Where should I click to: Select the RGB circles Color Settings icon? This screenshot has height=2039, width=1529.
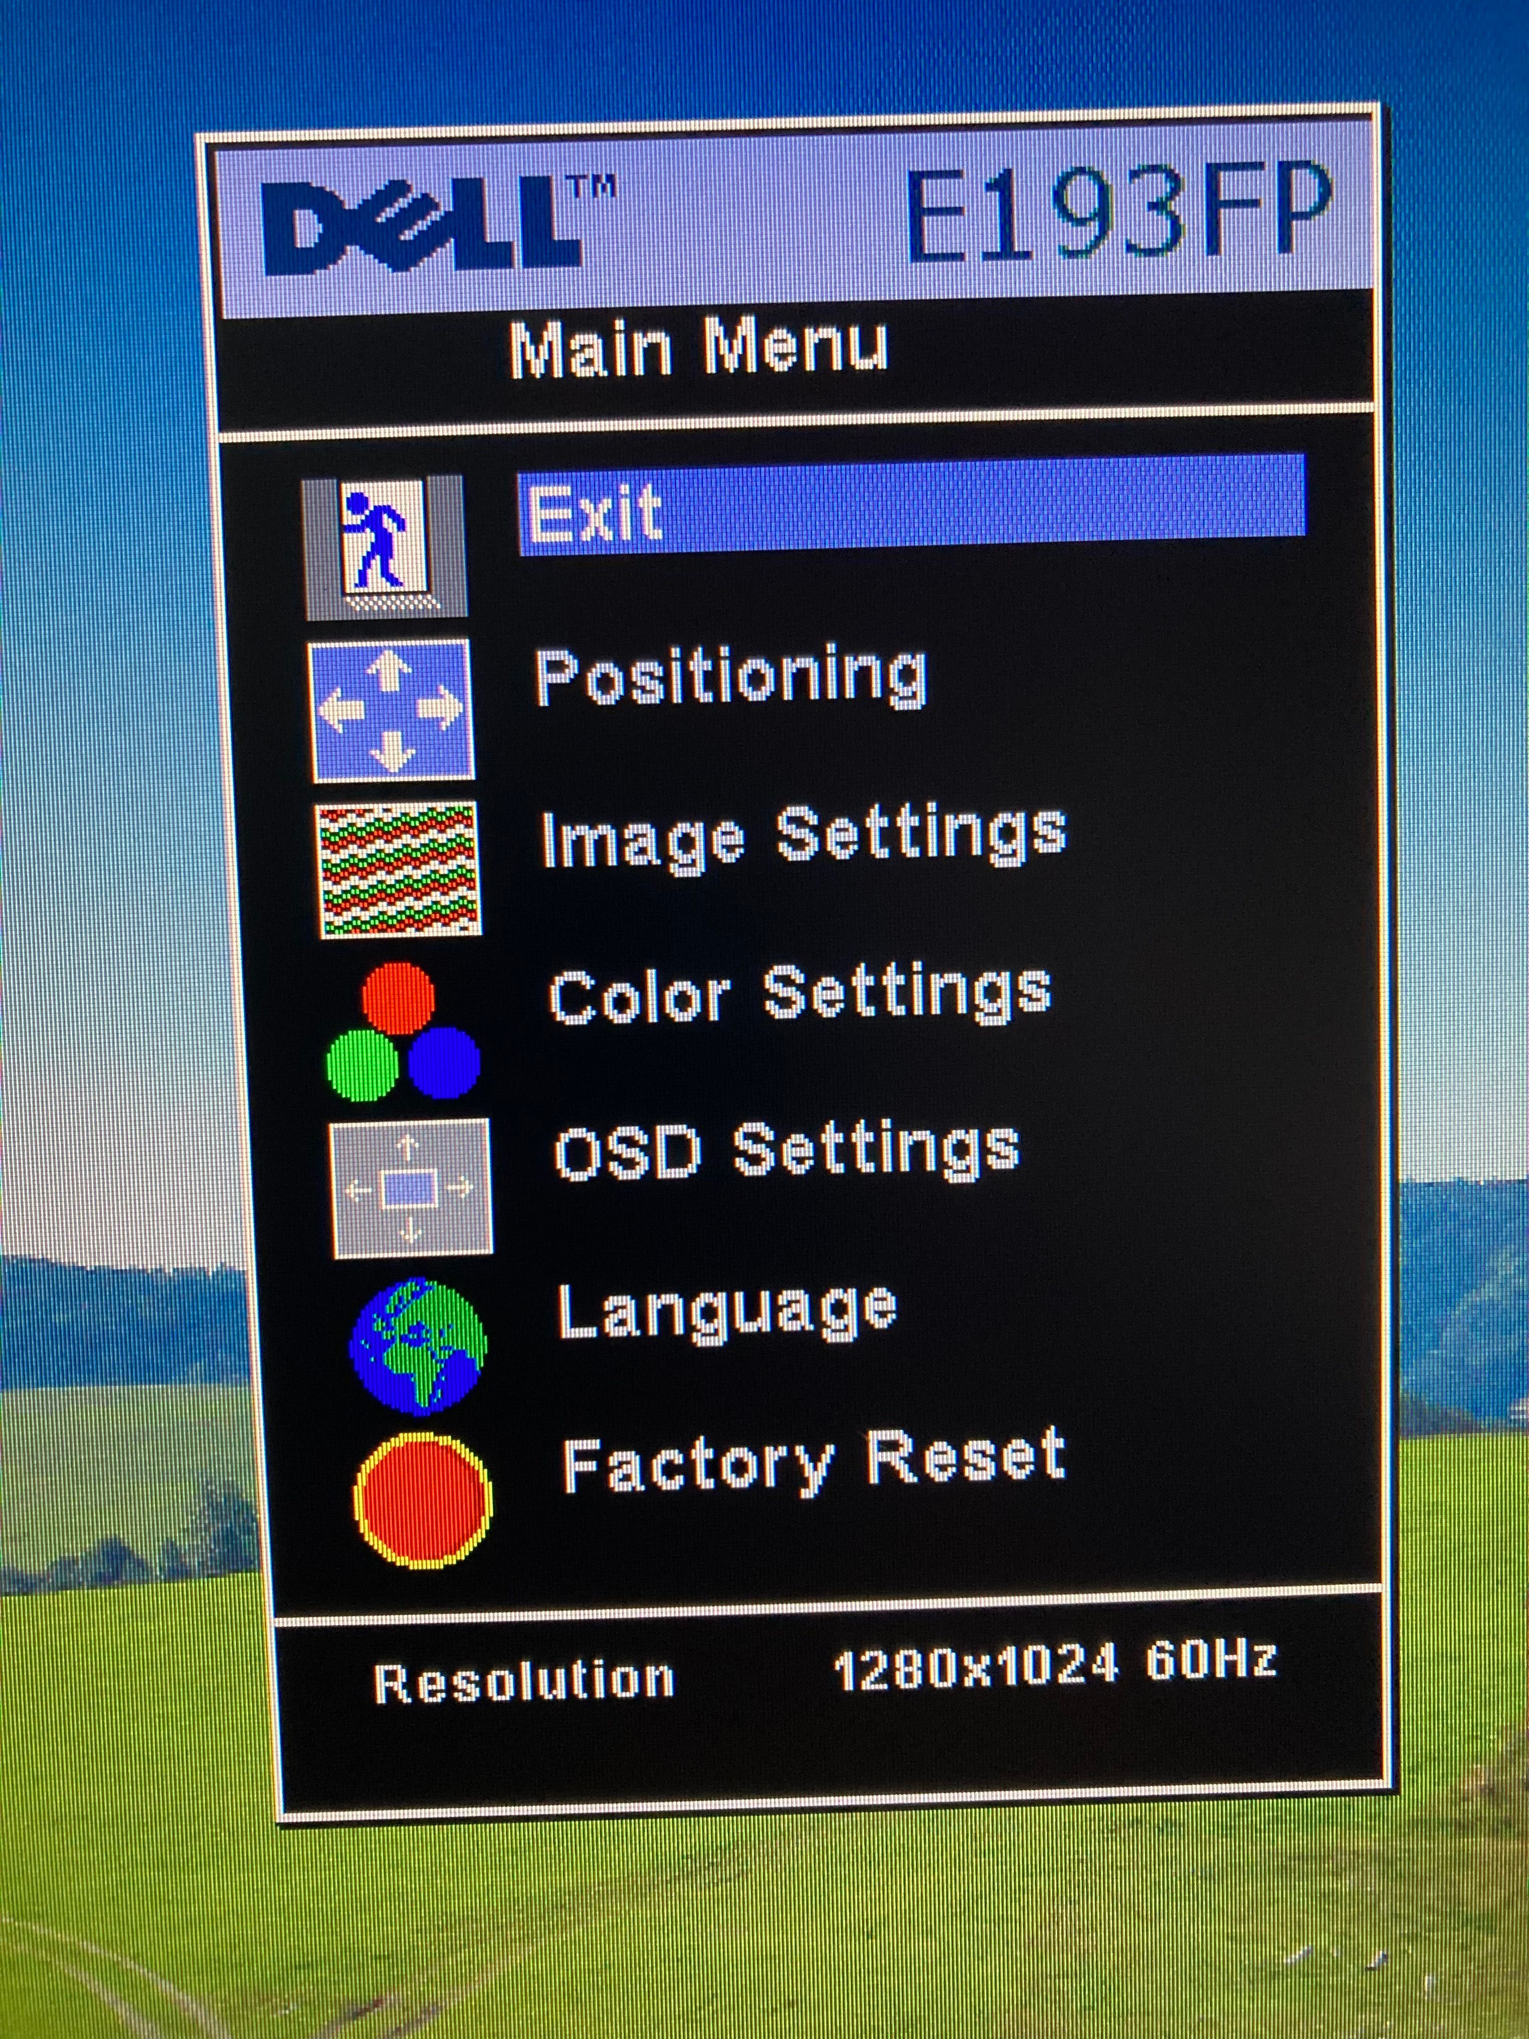tap(403, 1031)
